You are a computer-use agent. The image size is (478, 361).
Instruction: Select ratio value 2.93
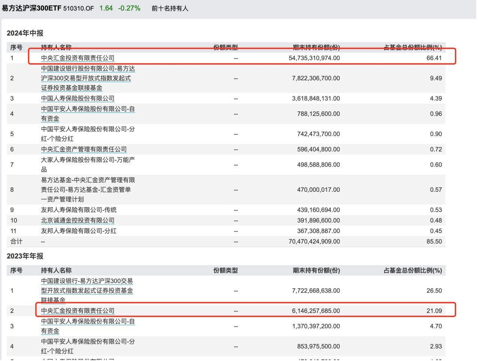tap(436, 347)
